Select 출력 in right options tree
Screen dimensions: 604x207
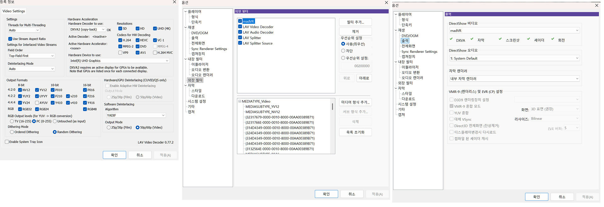[x=405, y=41]
